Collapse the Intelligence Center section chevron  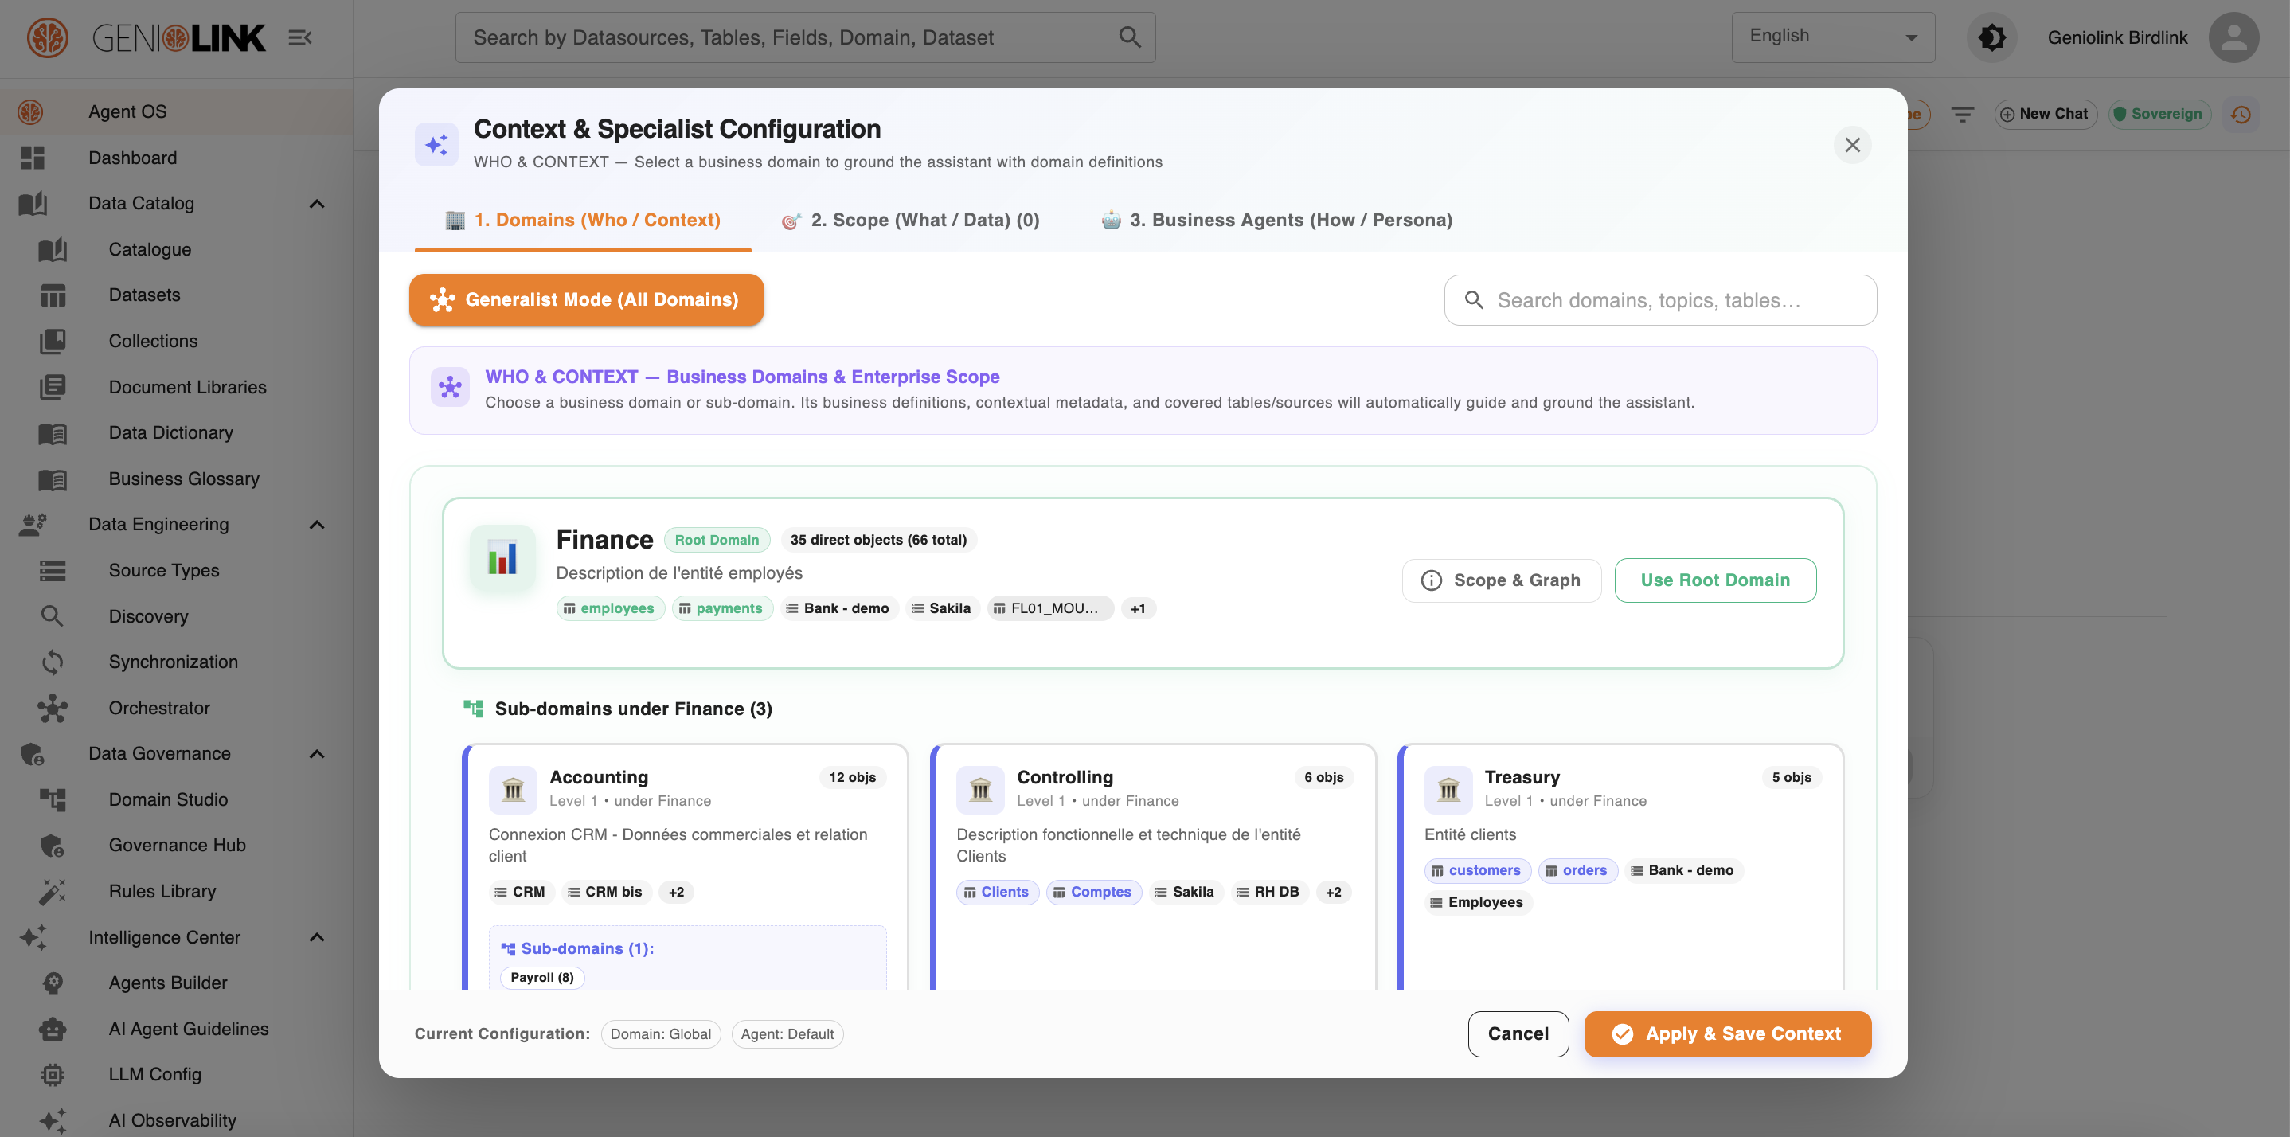coord(316,938)
